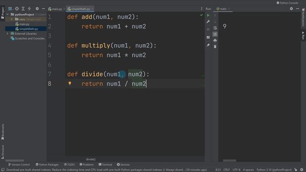Open run configuration wrench icon
Image resolution: width=306 pixels, height=172 pixels.
pos(208,21)
